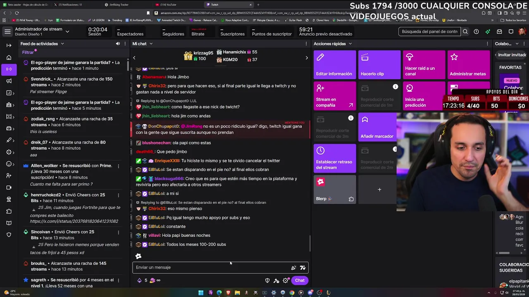Click the search magnifier button
Viewport: 529px width, 297px height.
tap(465, 32)
